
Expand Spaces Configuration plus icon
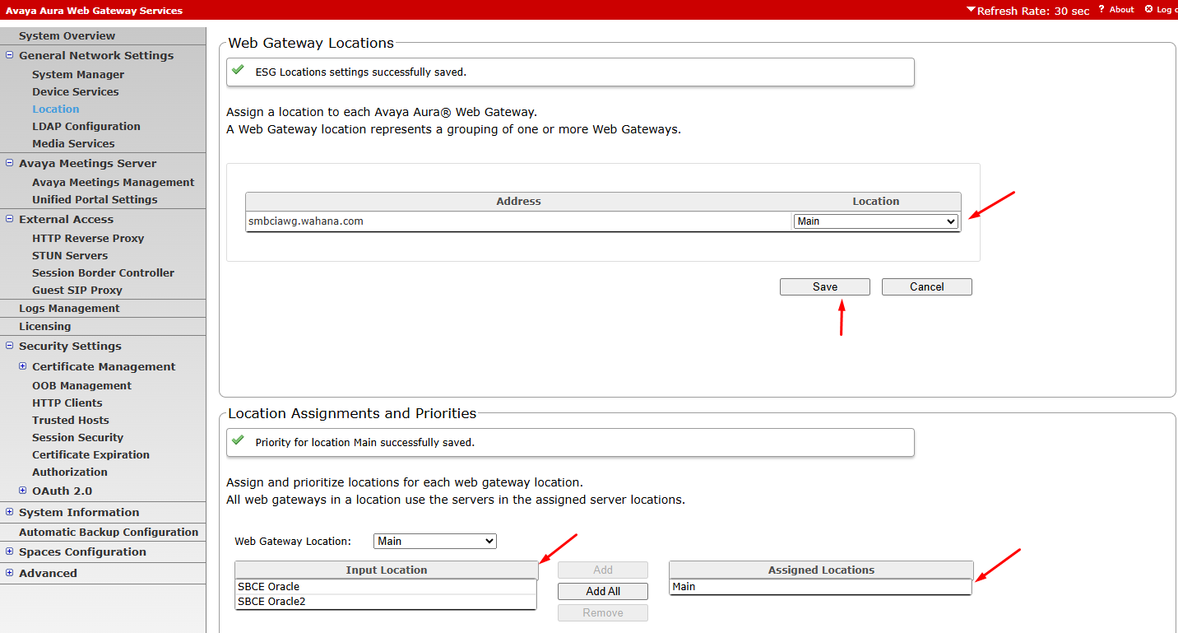point(10,552)
